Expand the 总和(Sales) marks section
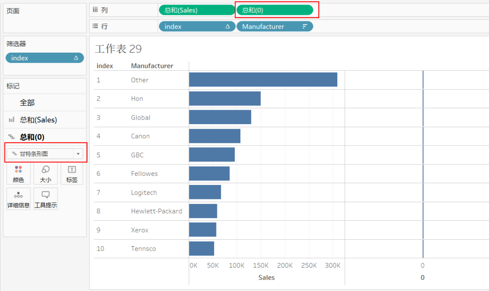This screenshot has width=489, height=291. [38, 120]
